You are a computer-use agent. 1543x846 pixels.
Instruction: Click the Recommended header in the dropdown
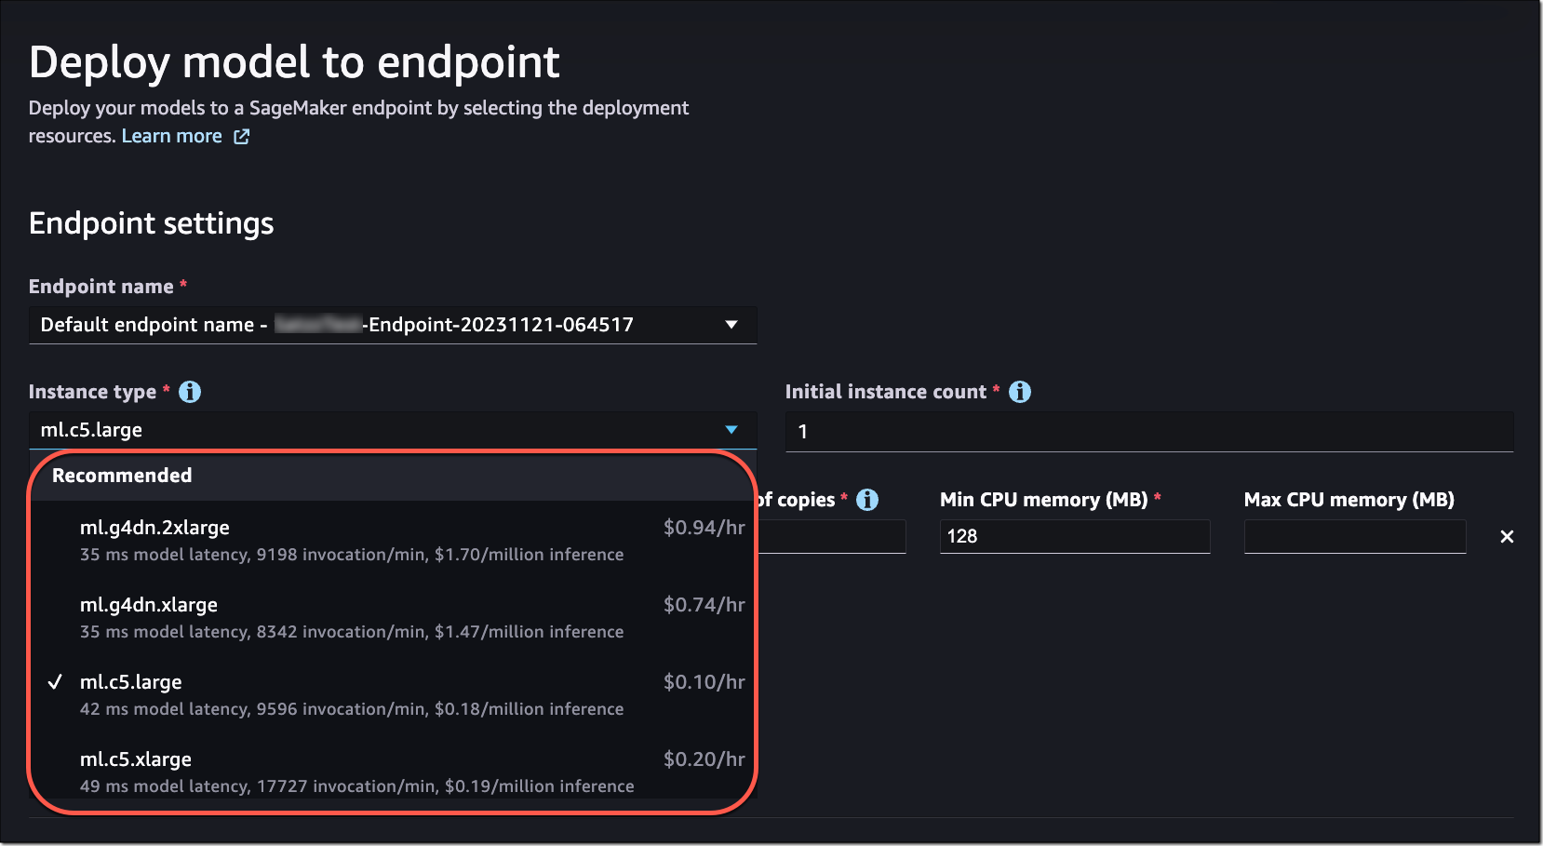coord(122,476)
